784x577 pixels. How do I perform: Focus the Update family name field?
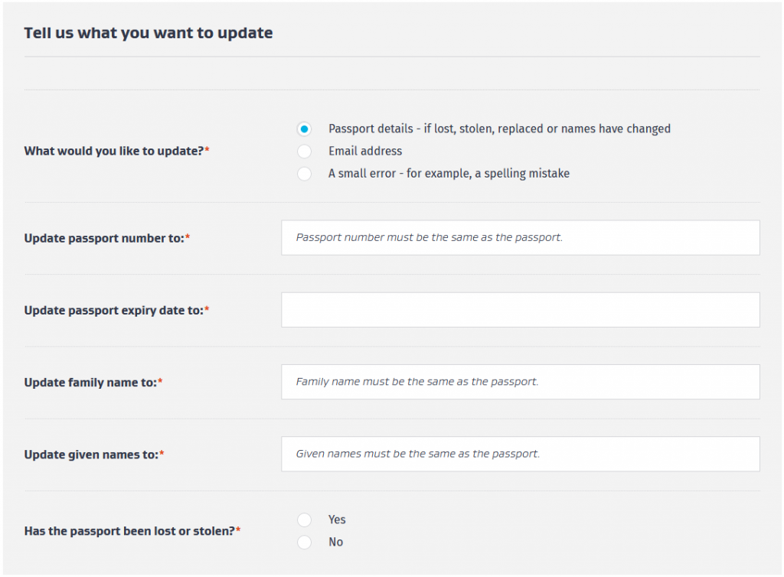(x=521, y=382)
